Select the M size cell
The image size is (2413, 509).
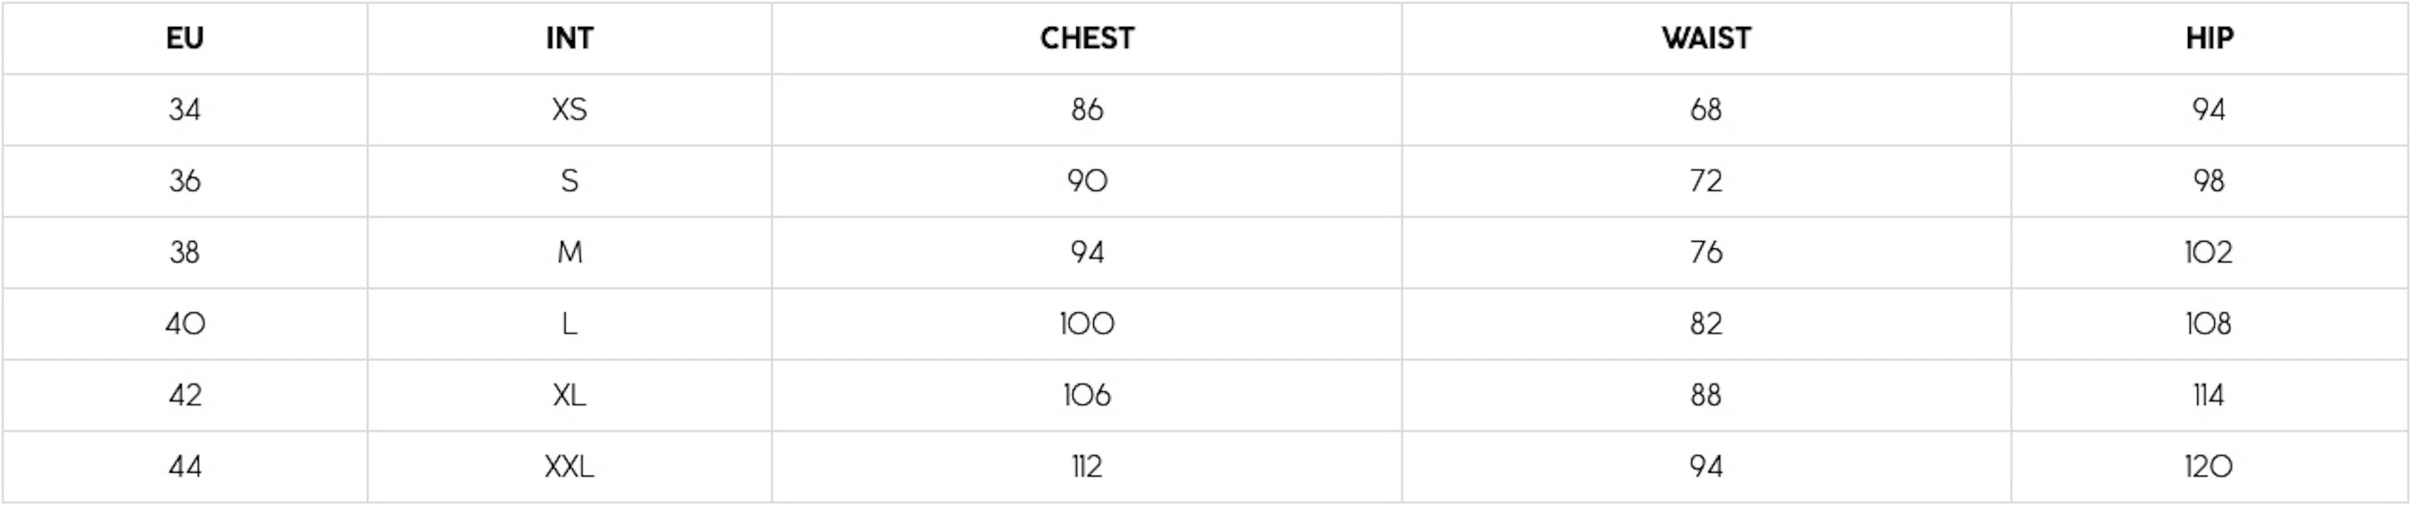(x=569, y=253)
